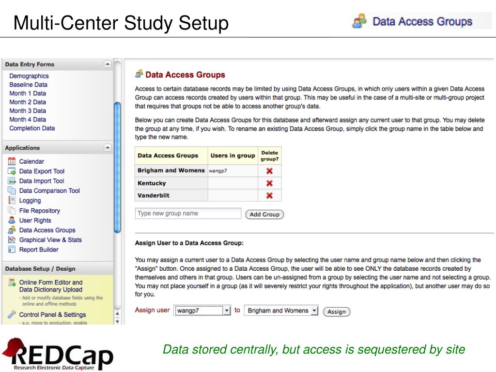Click the Vanderbilt group name
The image size is (496, 372).
click(154, 196)
